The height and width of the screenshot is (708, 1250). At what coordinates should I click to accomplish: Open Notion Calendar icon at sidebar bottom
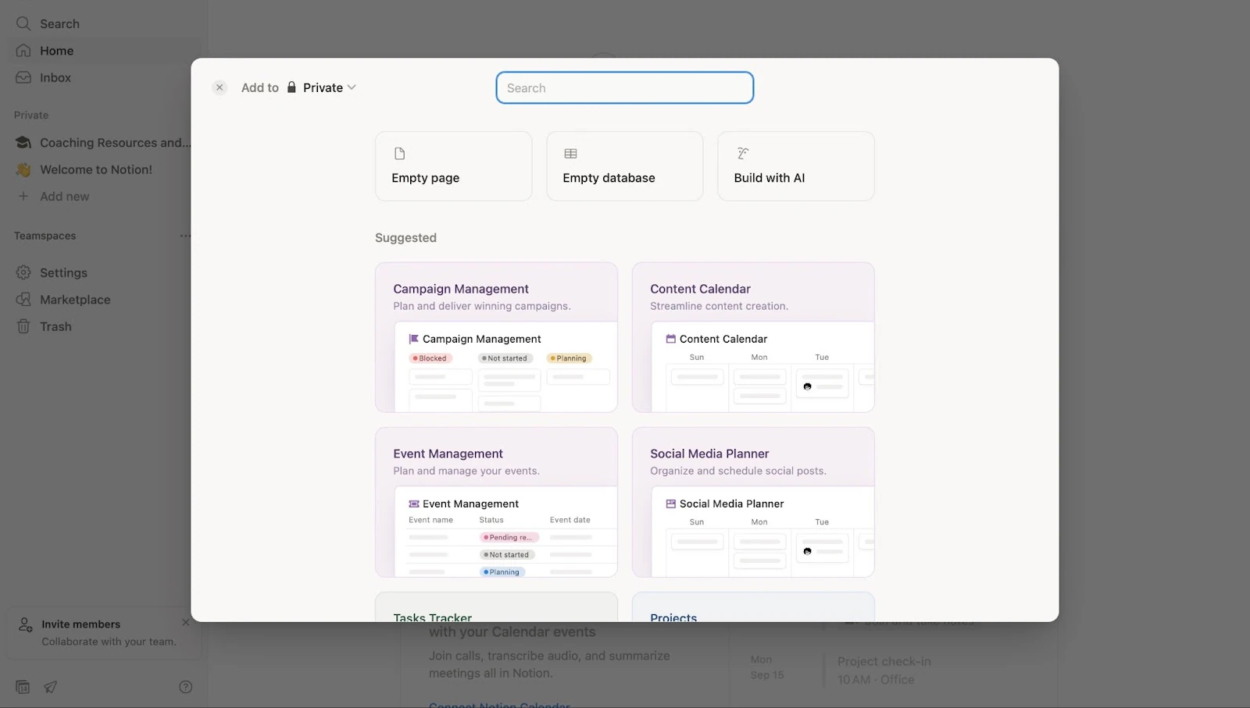(23, 687)
